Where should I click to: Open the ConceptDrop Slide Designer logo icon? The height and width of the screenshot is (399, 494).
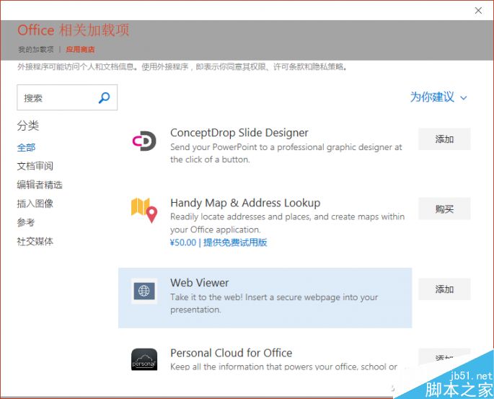click(144, 141)
